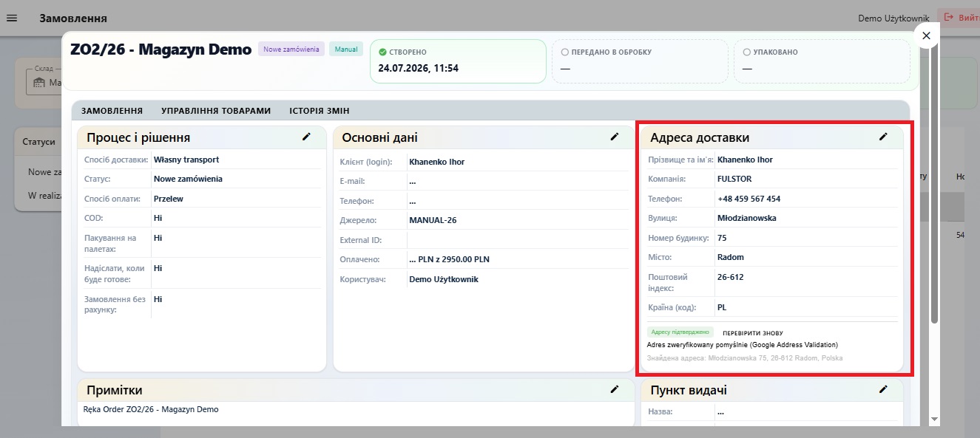
Task: Click the country code PL
Action: pyautogui.click(x=723, y=307)
